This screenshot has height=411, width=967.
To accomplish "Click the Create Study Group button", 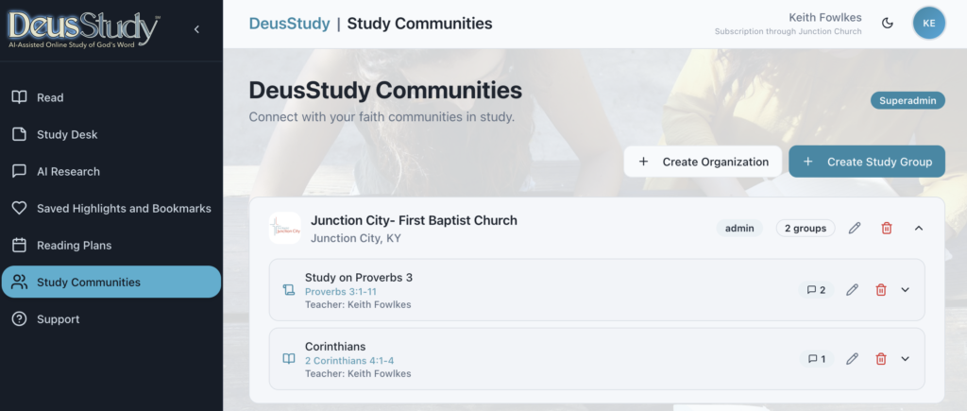I will click(x=867, y=162).
